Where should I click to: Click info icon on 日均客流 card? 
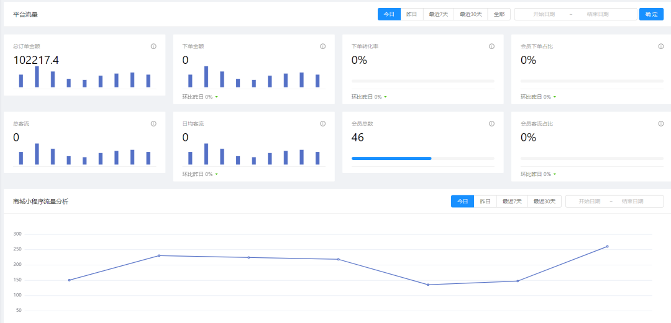322,123
